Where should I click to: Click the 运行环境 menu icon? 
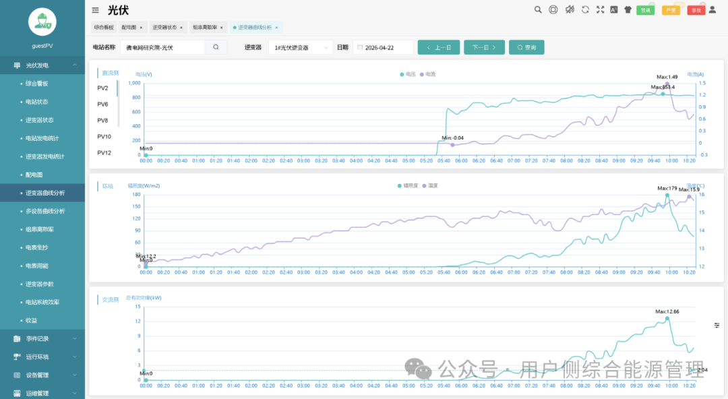[17, 357]
